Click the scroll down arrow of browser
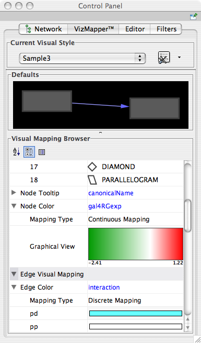Screen dimensions: 201x343 tap(187, 327)
